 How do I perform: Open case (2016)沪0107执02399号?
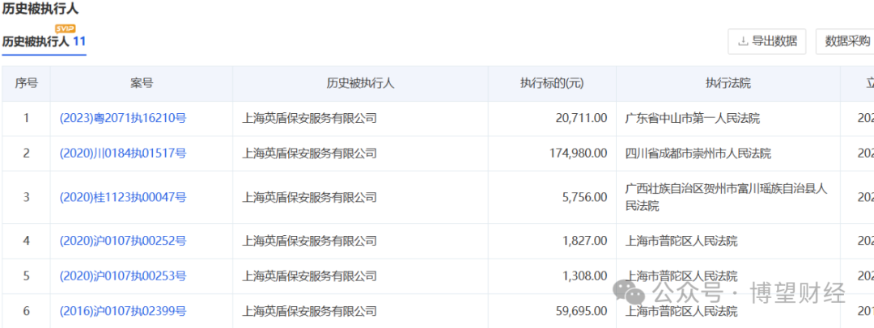point(123,311)
